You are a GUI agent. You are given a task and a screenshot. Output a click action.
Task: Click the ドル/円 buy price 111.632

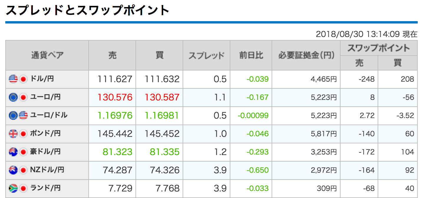(x=162, y=79)
